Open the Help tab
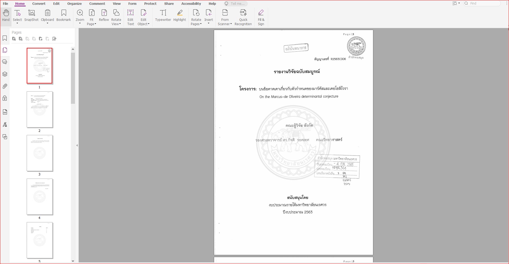The image size is (509, 264). (212, 3)
